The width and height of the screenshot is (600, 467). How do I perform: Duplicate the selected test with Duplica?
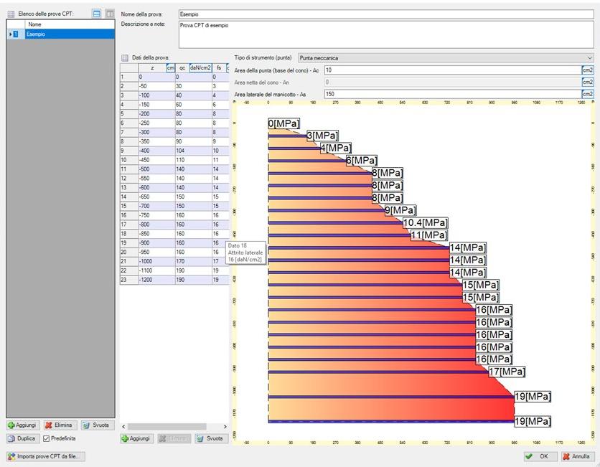[x=22, y=438]
